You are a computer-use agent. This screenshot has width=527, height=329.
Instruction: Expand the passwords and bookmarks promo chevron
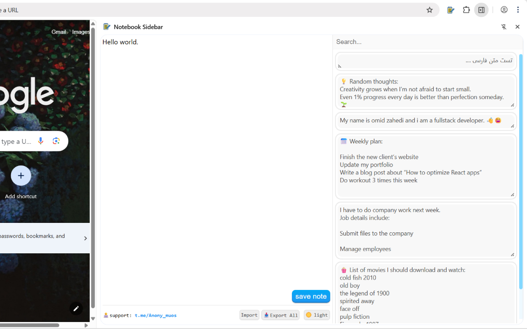coord(85,238)
